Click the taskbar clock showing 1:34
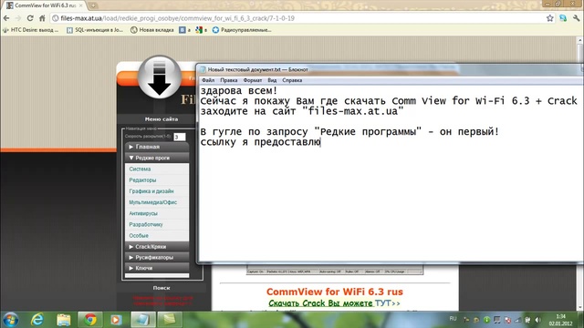Image resolution: width=584 pixels, height=328 pixels. click(x=560, y=320)
